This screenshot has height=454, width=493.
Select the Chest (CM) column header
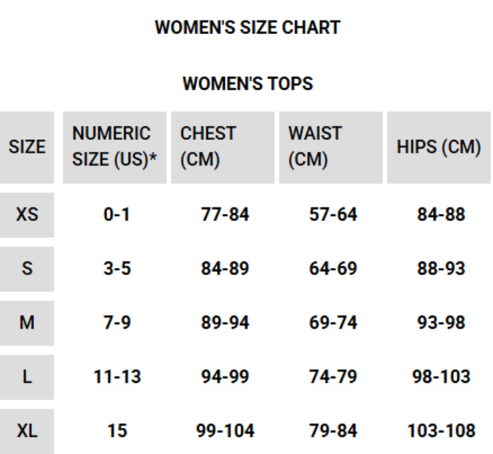(x=222, y=147)
